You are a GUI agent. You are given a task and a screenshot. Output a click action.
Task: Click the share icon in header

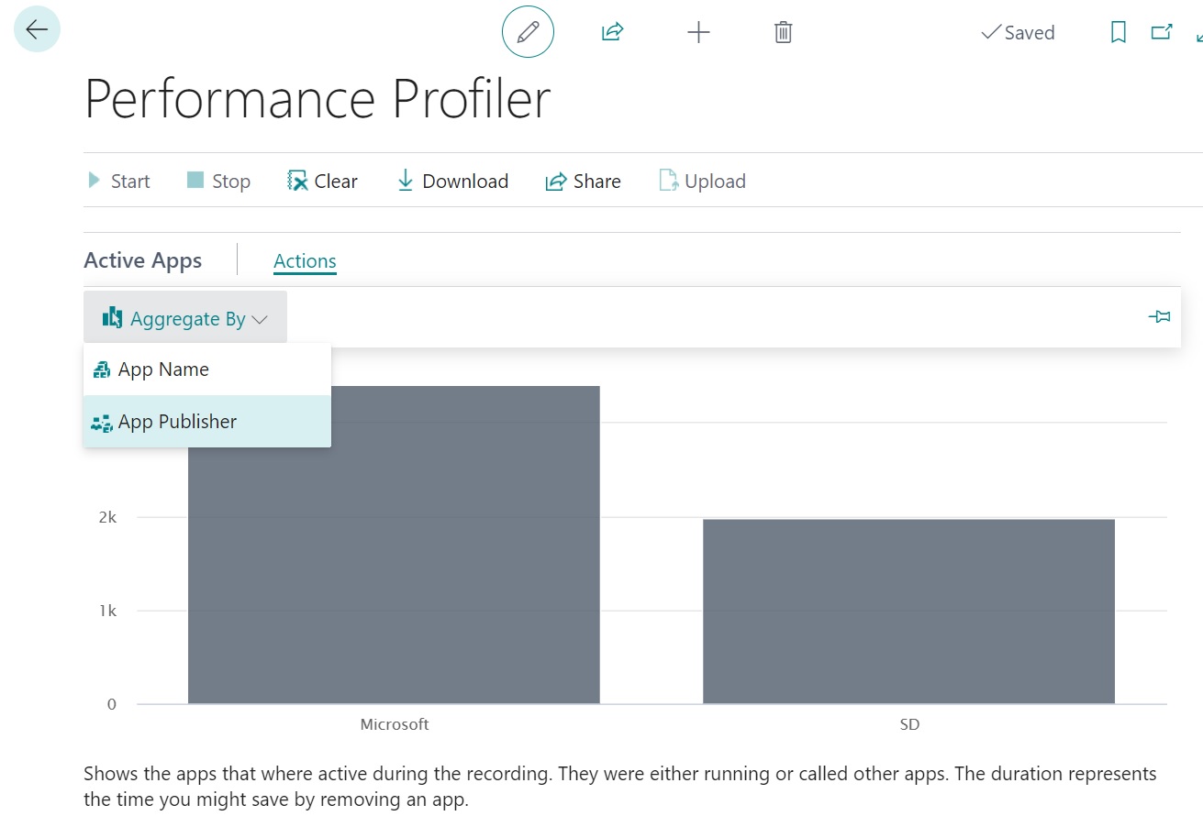[x=612, y=32]
